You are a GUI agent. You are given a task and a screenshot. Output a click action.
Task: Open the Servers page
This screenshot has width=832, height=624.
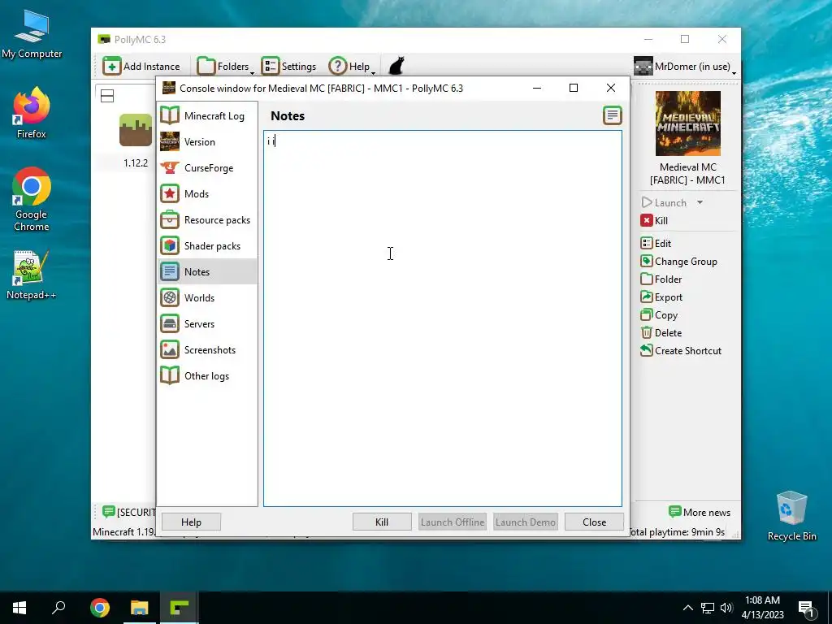(207, 323)
